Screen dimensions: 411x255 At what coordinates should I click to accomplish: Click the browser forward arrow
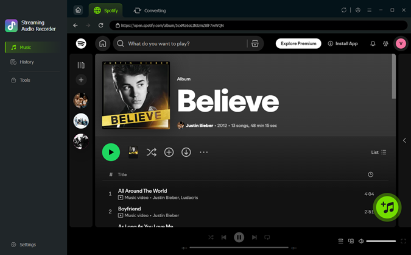point(88,25)
